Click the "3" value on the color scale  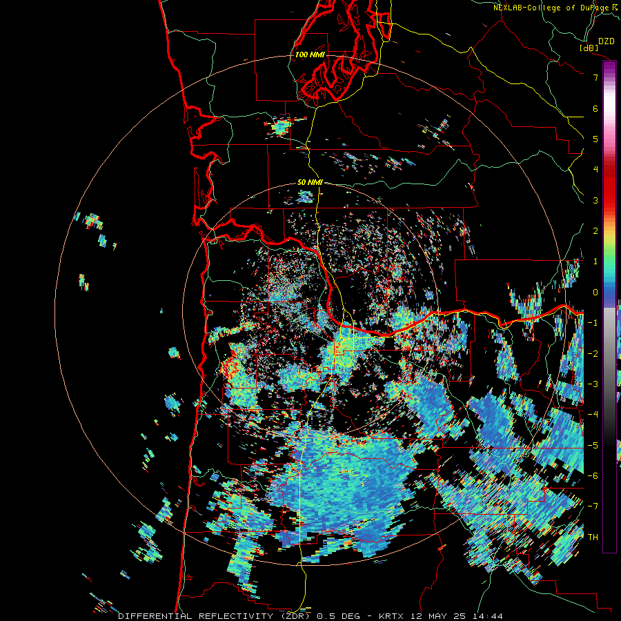pos(595,200)
